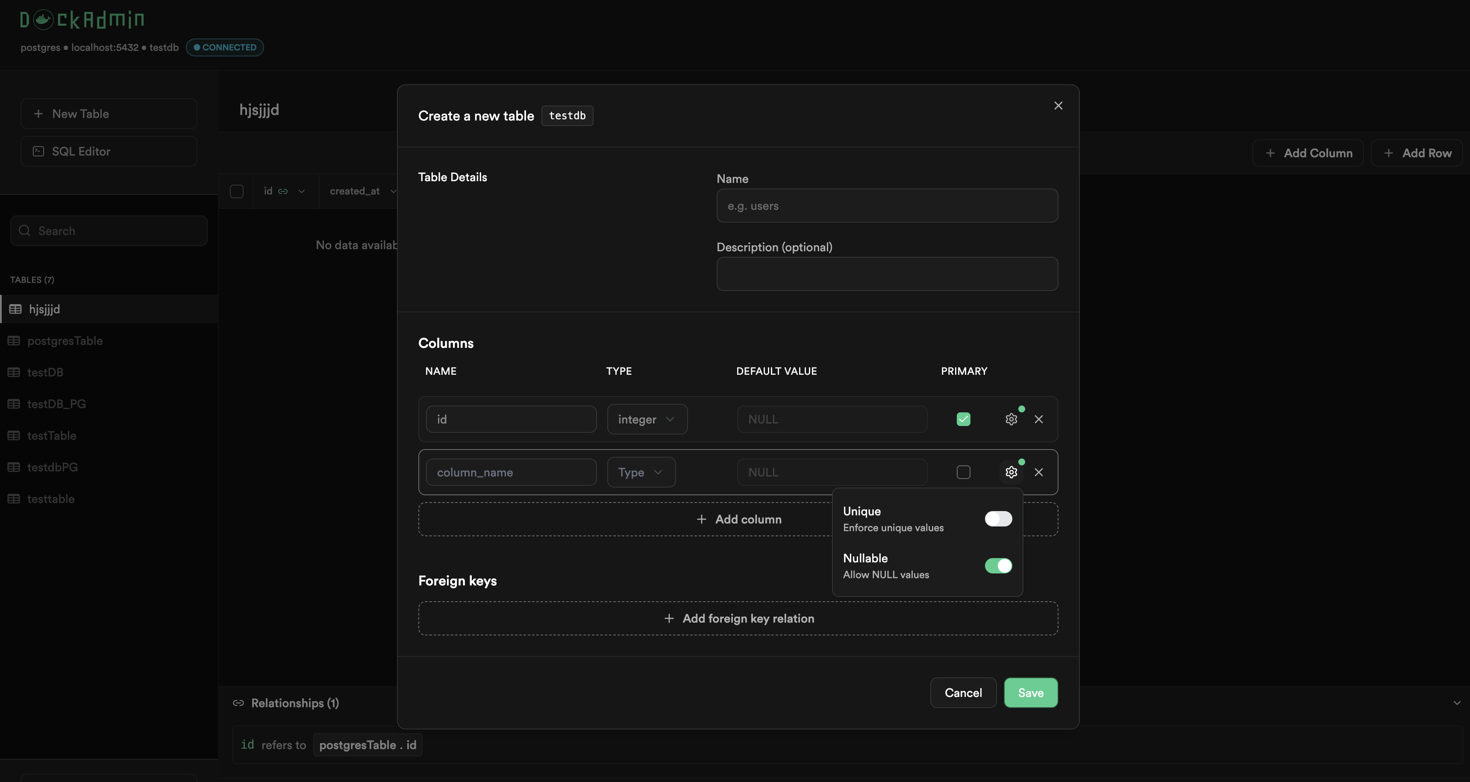This screenshot has width=1470, height=782.
Task: Enable the Unique toggle
Action: tap(998, 519)
